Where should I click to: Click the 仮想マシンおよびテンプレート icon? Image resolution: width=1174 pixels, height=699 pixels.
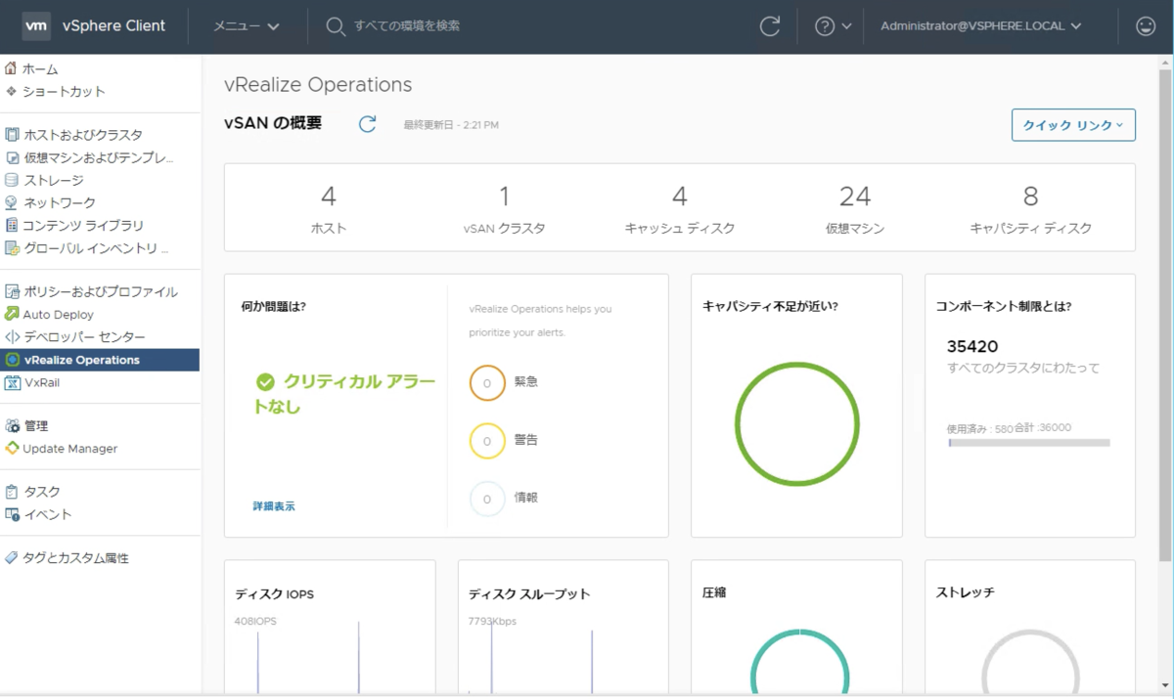12,157
